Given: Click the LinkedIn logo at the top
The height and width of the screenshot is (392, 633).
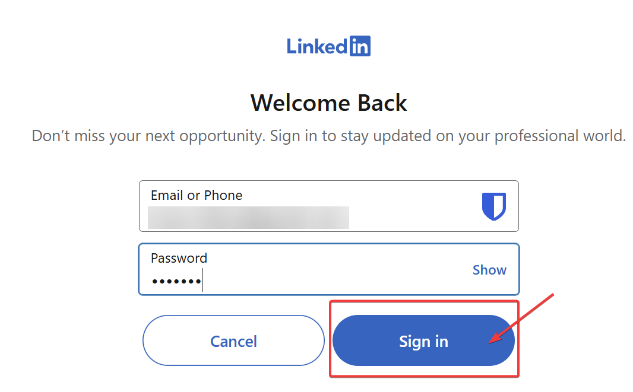Looking at the screenshot, I should (328, 46).
